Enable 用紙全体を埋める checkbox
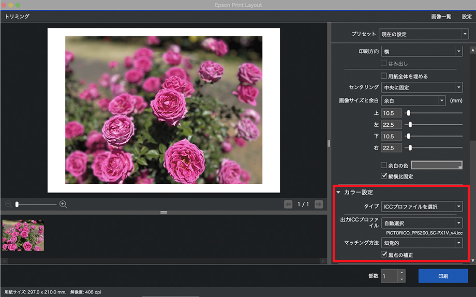 point(384,77)
